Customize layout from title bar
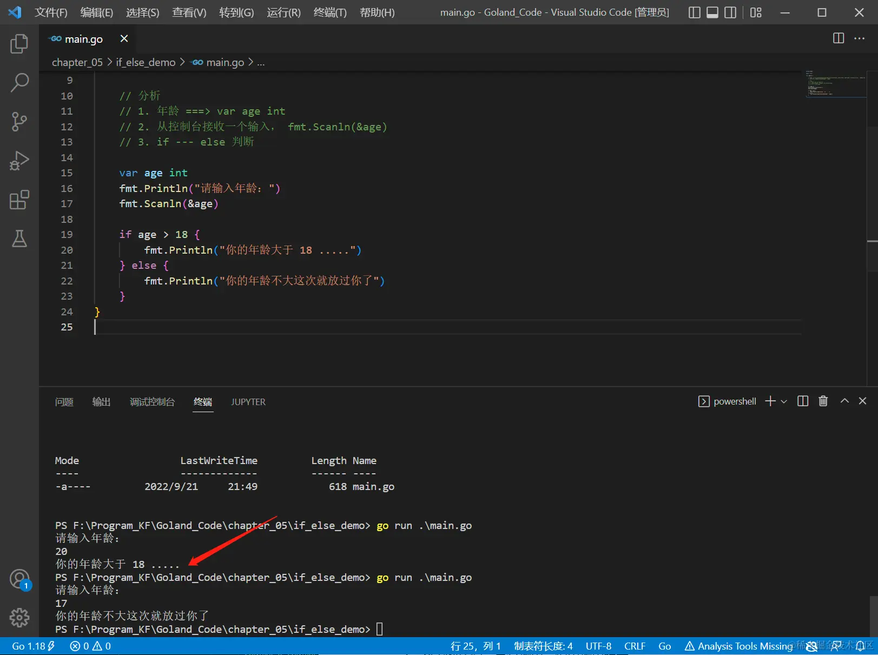 [x=756, y=12]
